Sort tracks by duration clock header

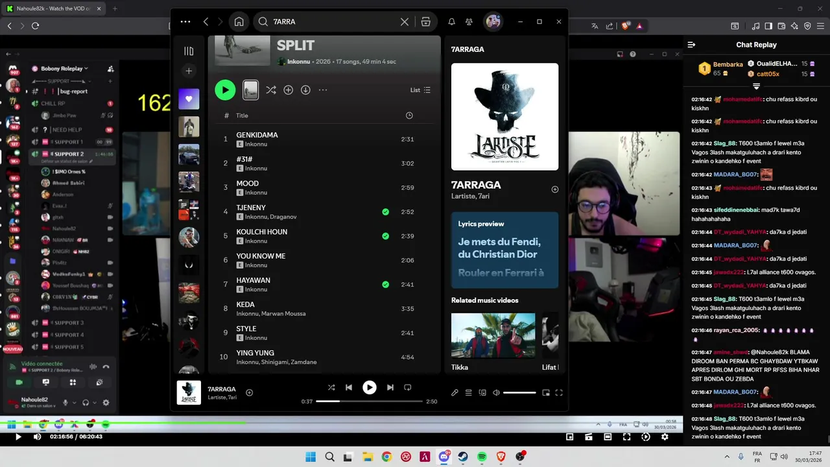point(409,115)
